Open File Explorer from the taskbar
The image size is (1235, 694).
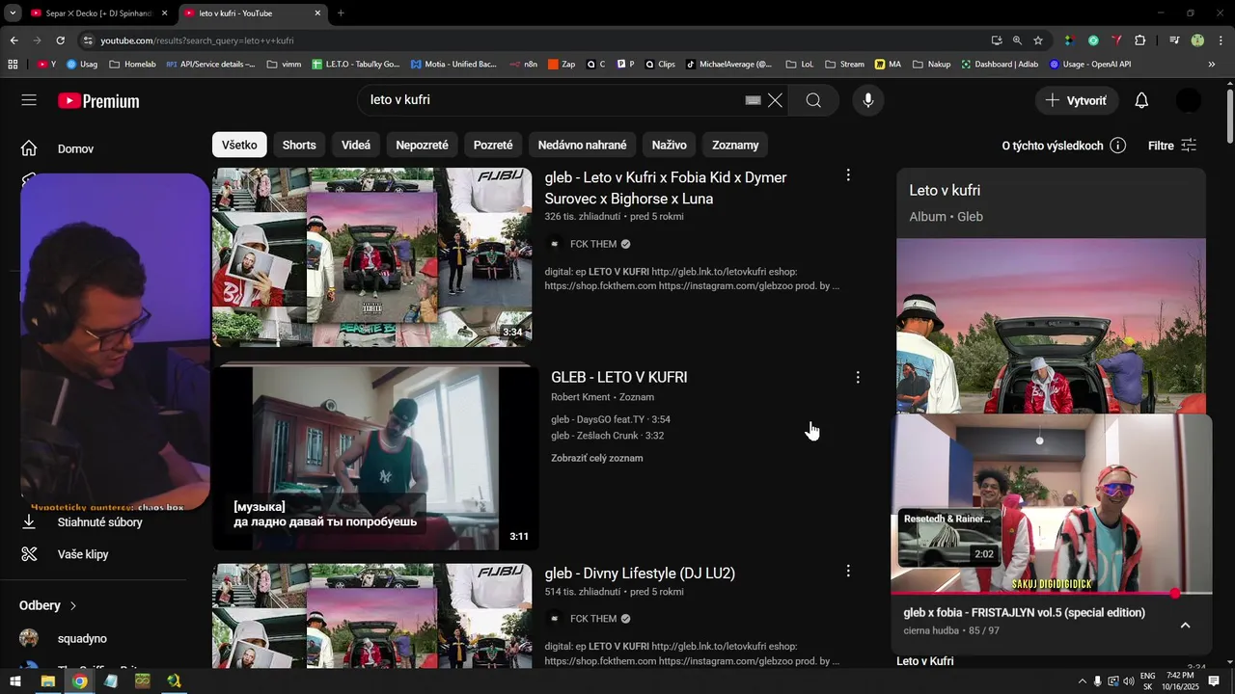47,681
